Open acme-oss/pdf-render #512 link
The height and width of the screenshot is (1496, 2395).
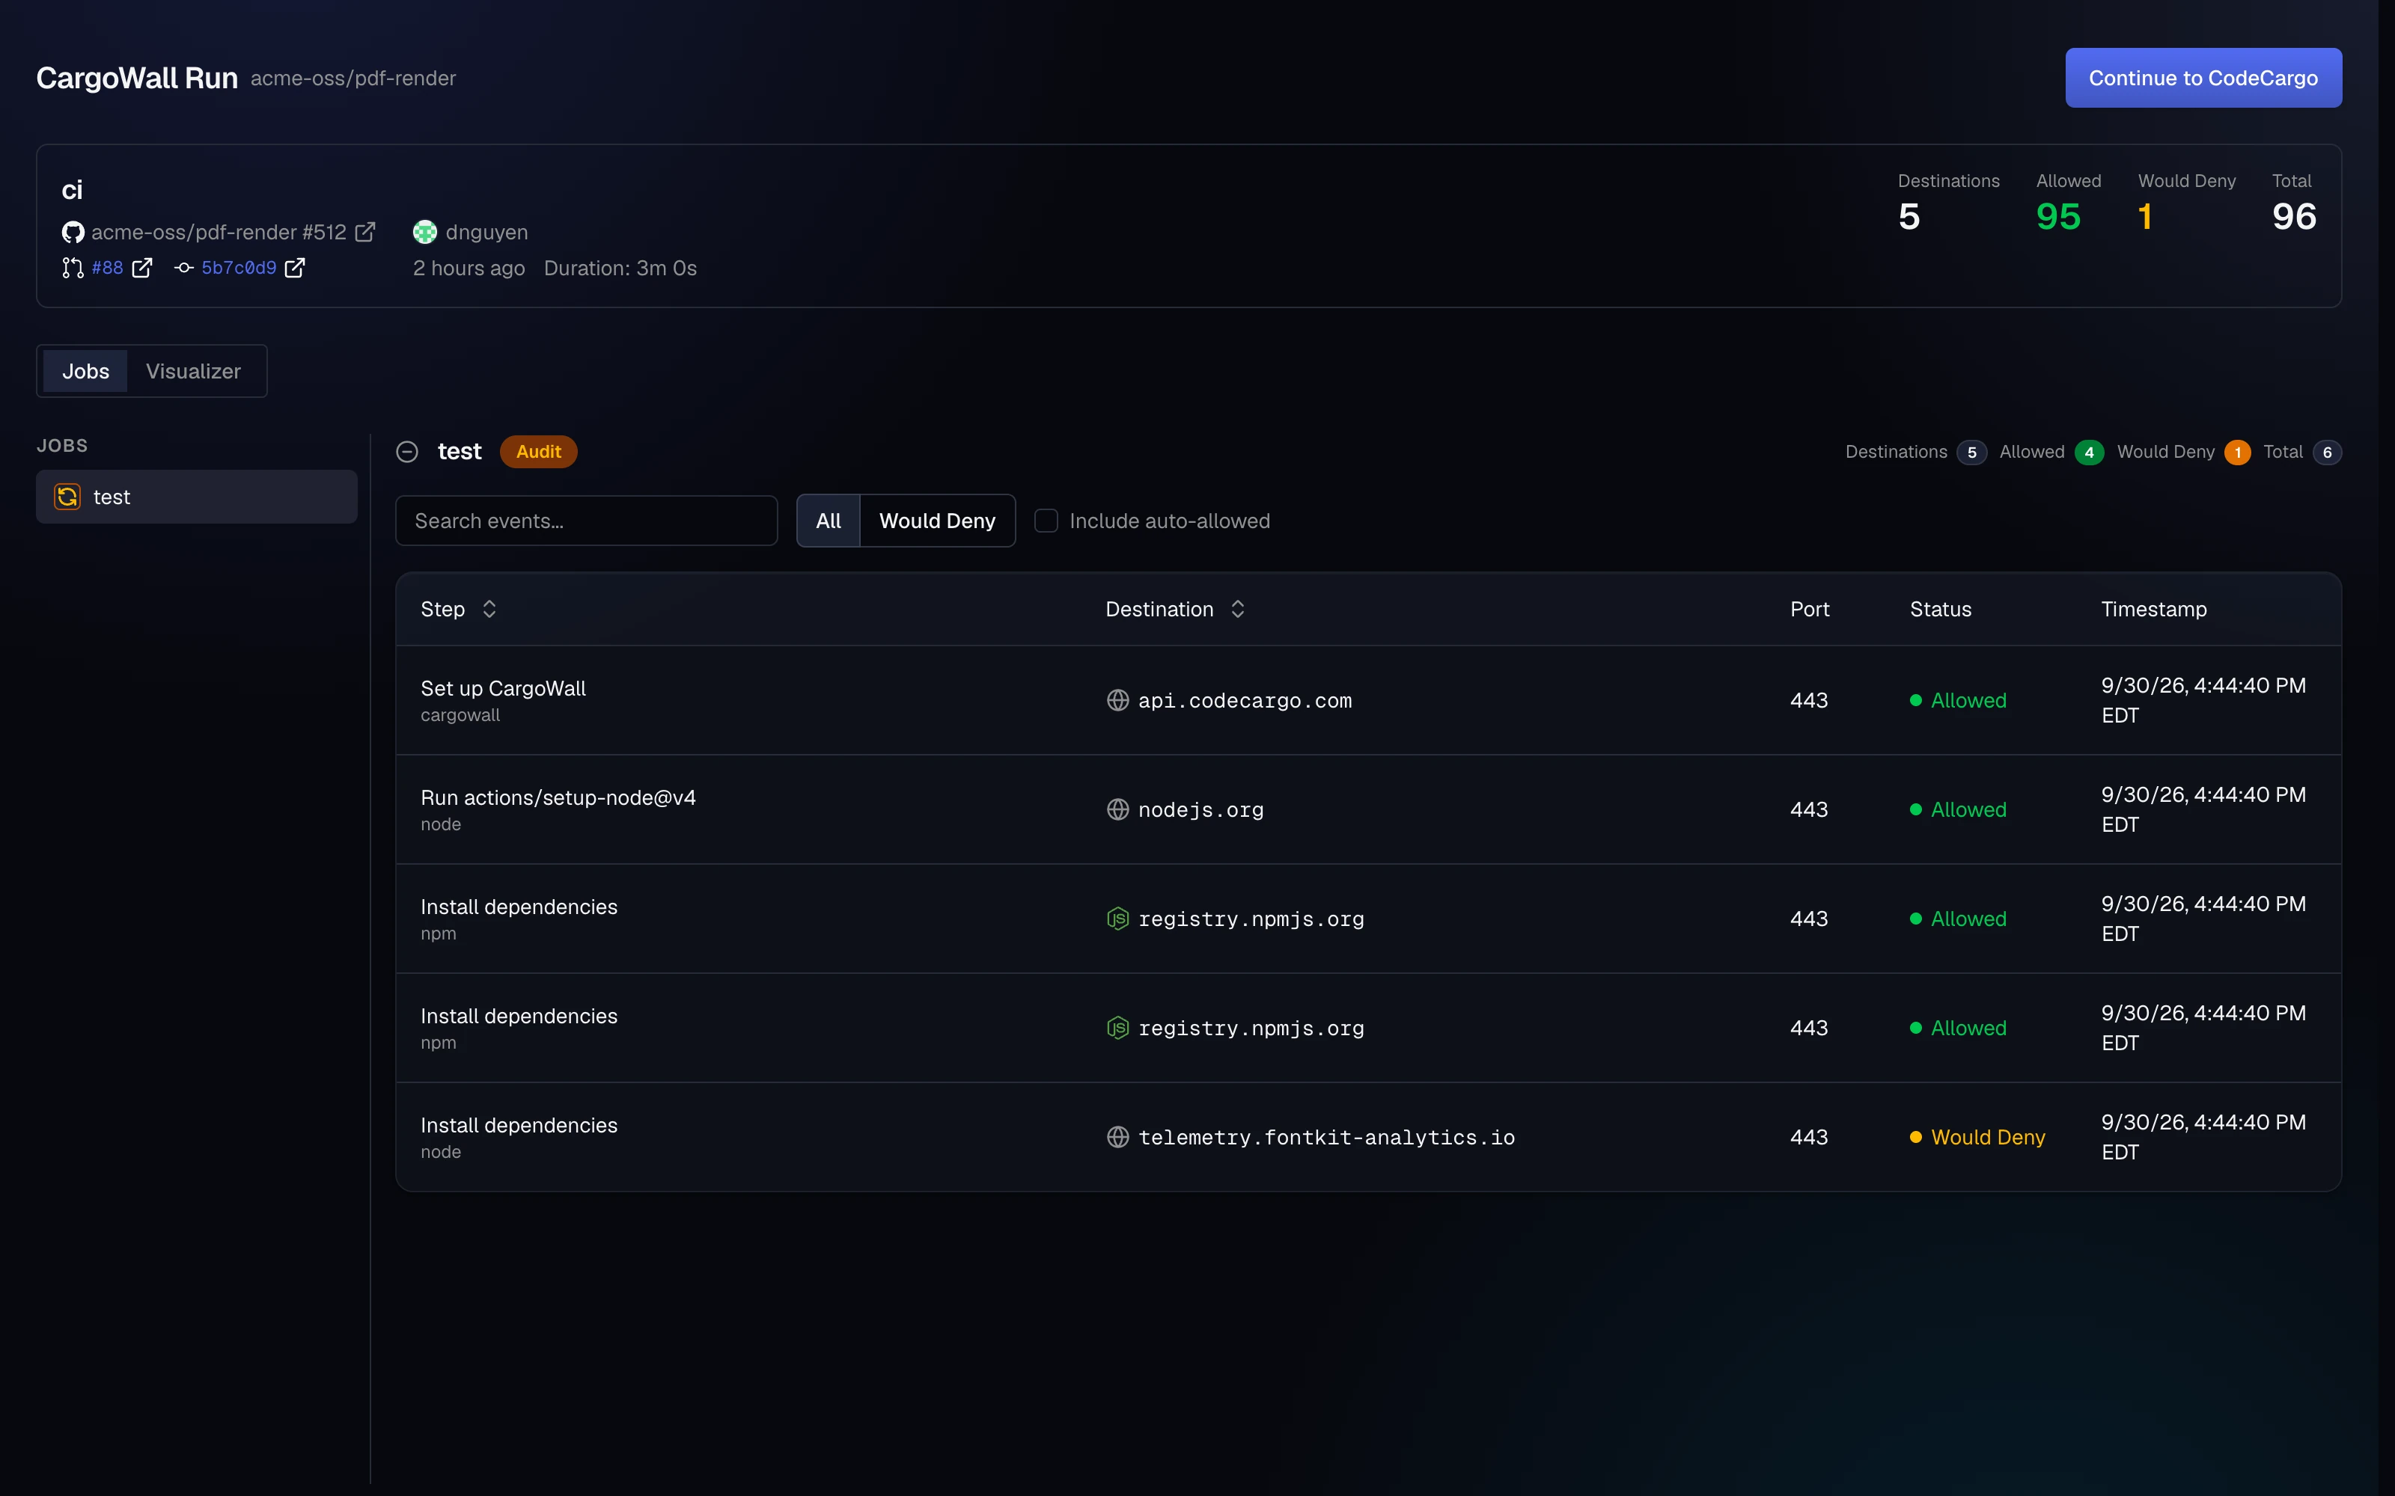[x=219, y=233]
